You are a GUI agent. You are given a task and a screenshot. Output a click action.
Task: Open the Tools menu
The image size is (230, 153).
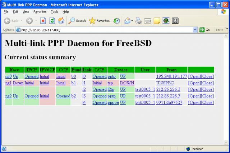[54, 12]
